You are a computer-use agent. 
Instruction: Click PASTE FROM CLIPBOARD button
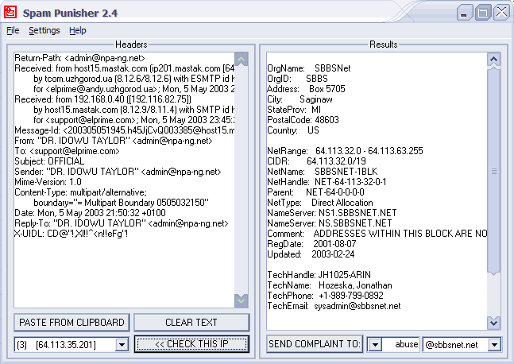point(71,323)
